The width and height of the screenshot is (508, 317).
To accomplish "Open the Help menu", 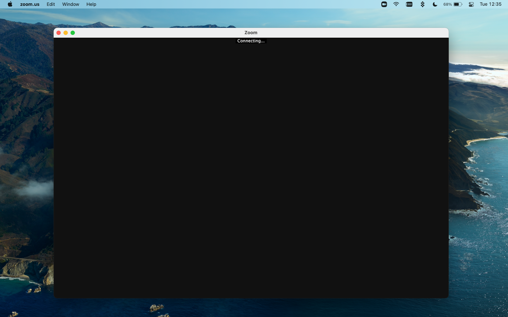I will tap(91, 4).
